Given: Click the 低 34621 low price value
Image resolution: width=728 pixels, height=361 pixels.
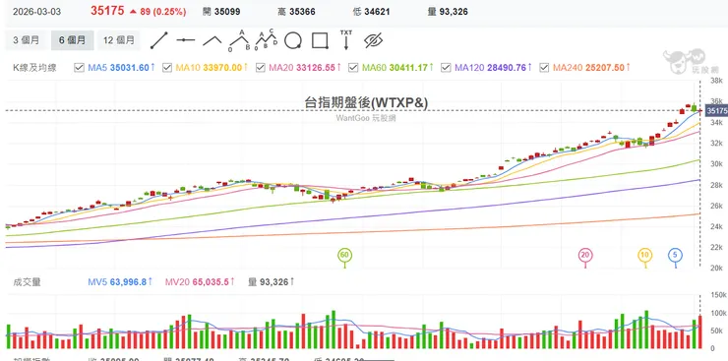Looking at the screenshot, I should [371, 12].
